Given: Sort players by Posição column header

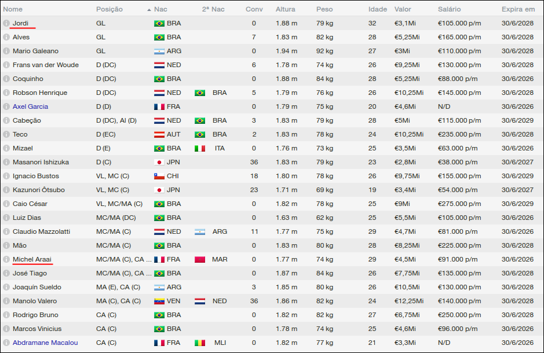Looking at the screenshot, I should pyautogui.click(x=109, y=9).
